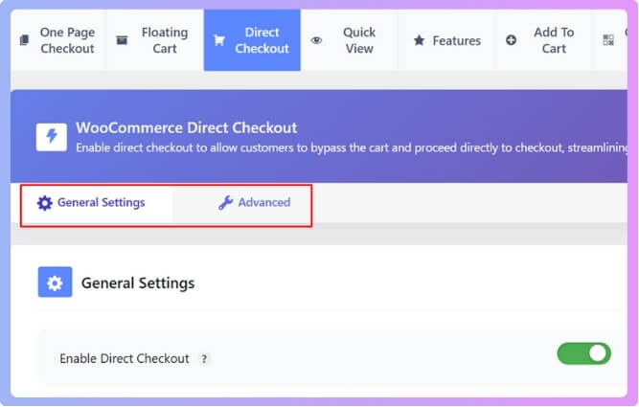Click the eye icon beside Quick View
Image resolution: width=639 pixels, height=407 pixels.
pyautogui.click(x=316, y=40)
